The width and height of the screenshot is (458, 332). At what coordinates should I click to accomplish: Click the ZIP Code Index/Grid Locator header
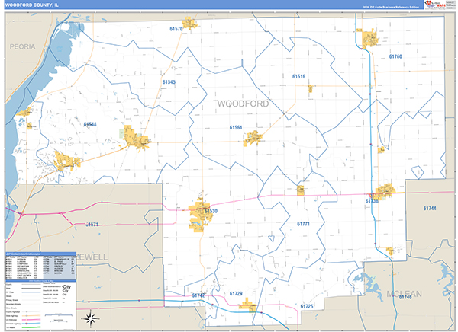[x=40, y=254]
